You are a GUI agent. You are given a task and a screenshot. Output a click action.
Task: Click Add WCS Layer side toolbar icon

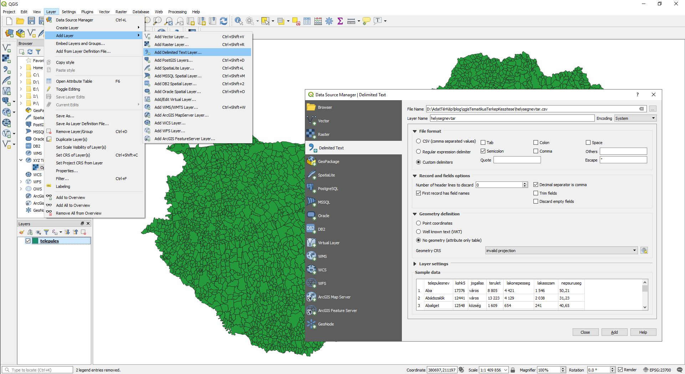[6, 123]
